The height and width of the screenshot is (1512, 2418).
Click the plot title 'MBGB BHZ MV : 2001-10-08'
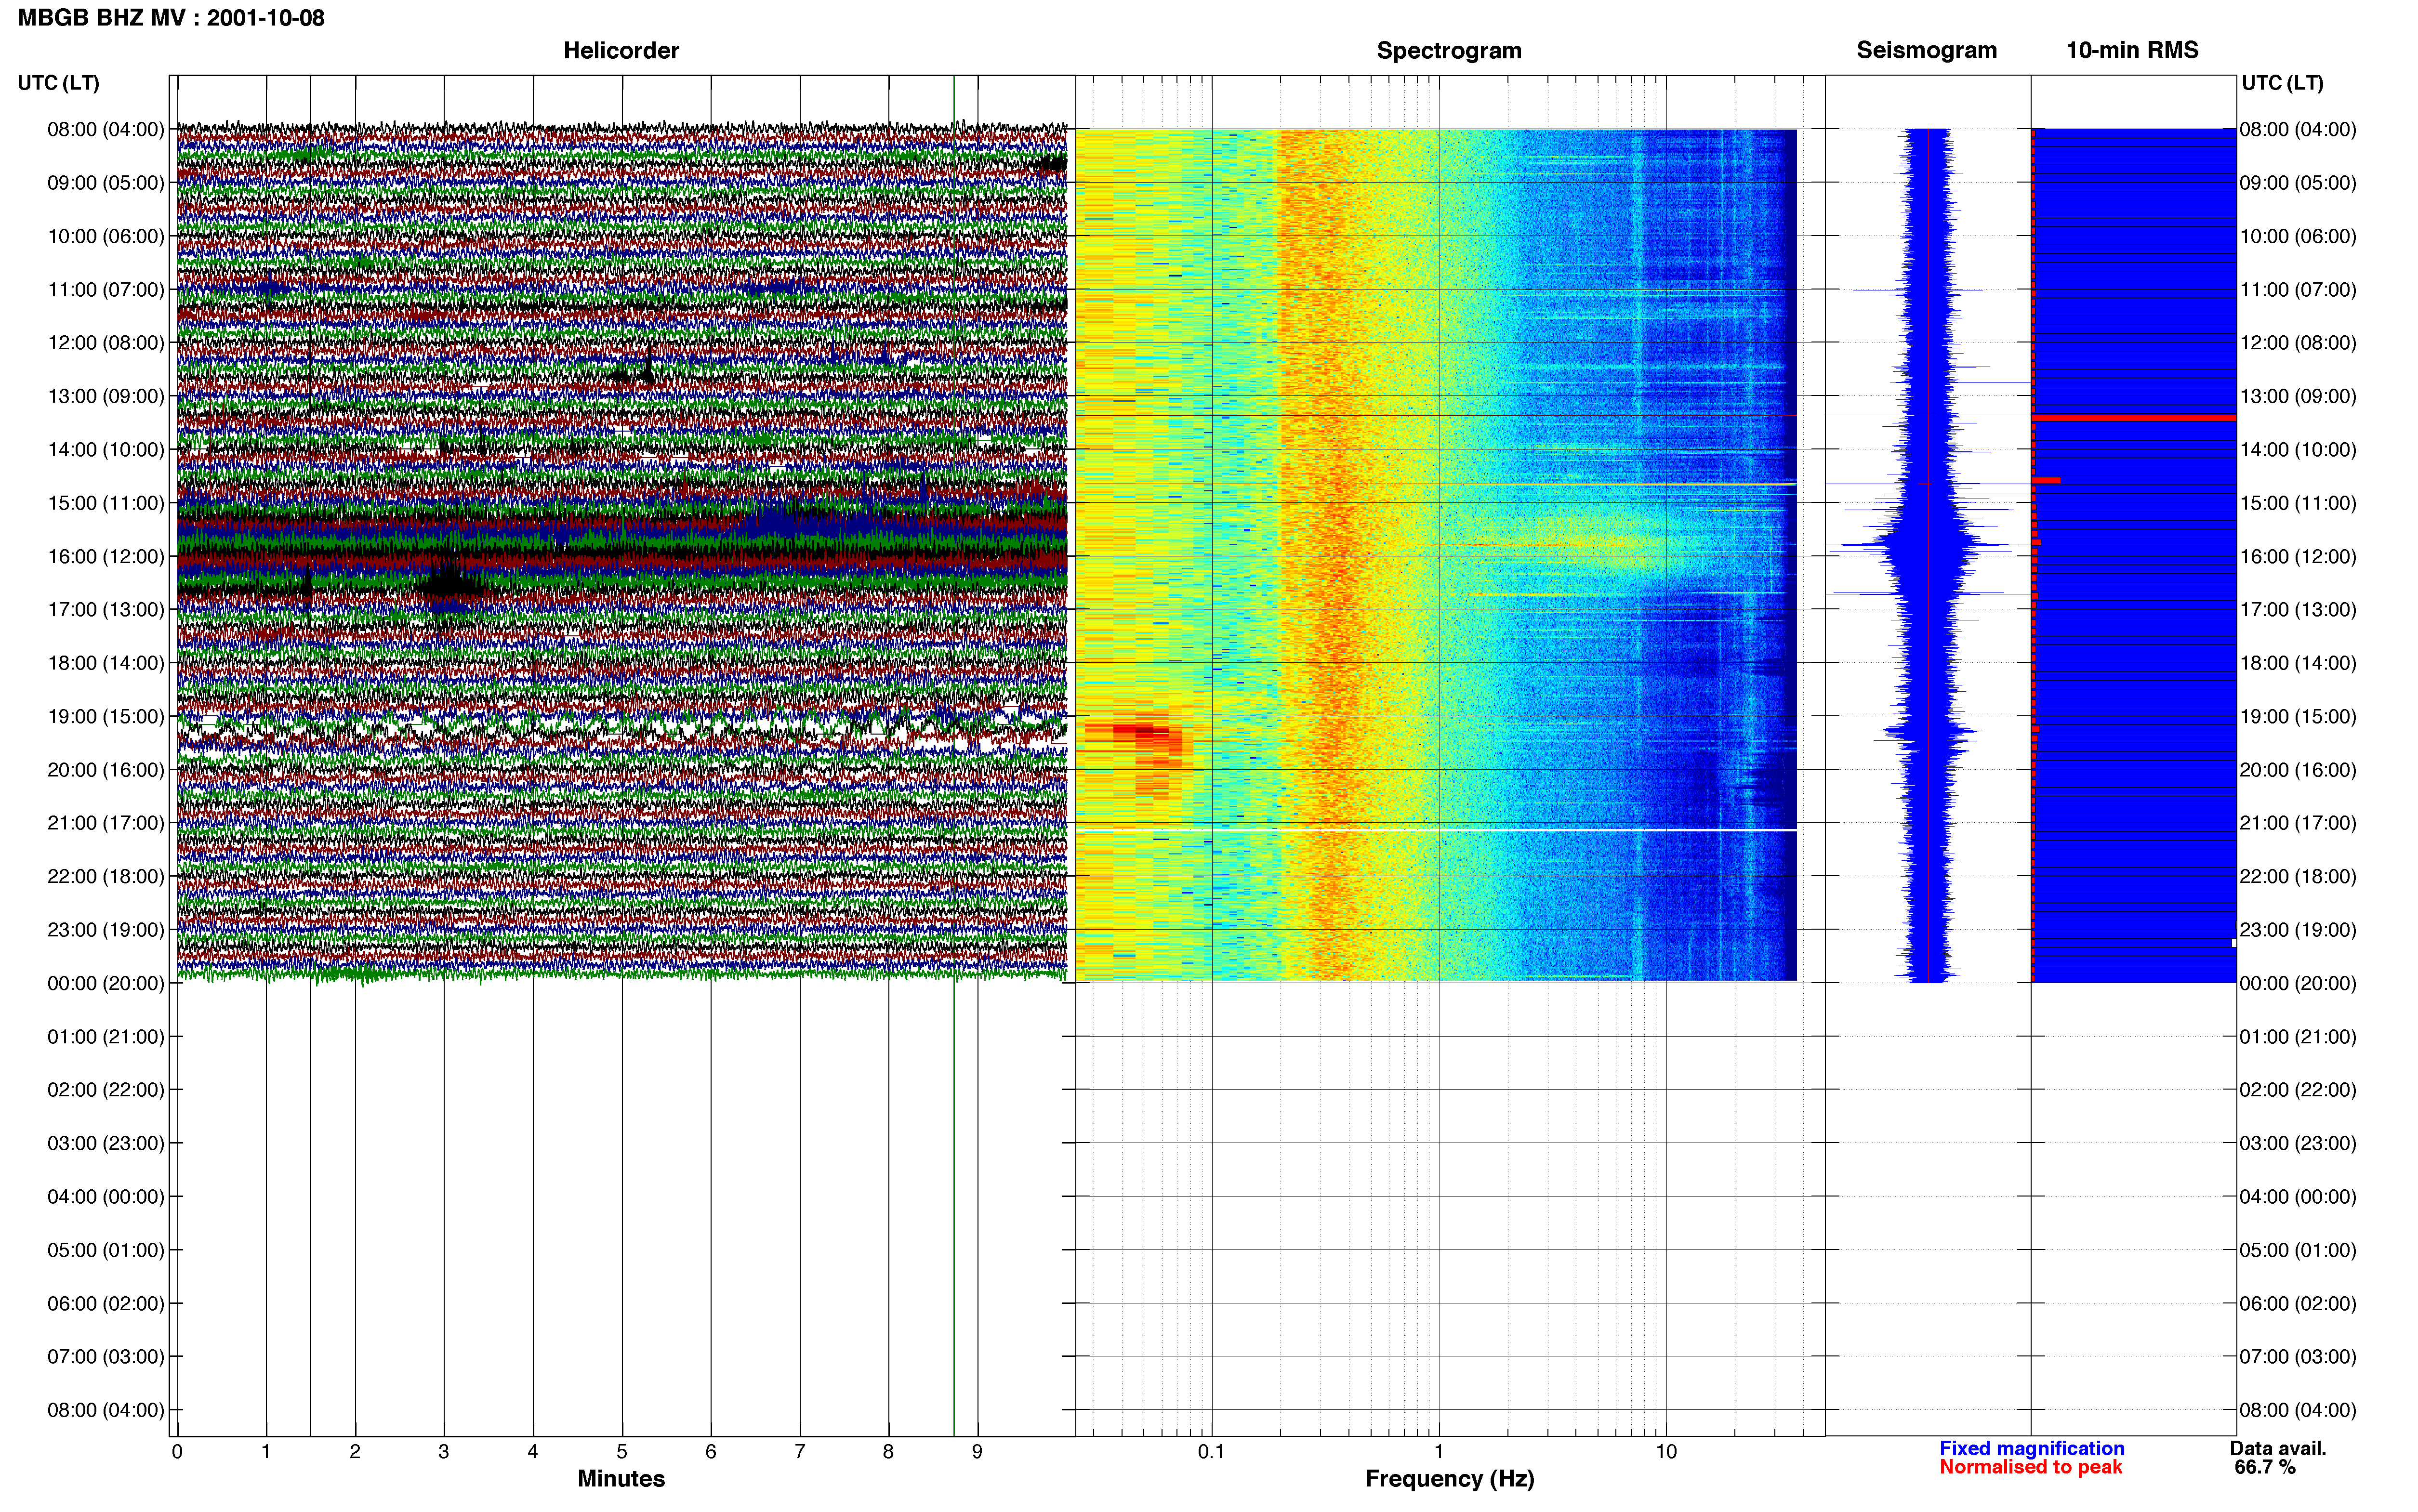pyautogui.click(x=171, y=18)
